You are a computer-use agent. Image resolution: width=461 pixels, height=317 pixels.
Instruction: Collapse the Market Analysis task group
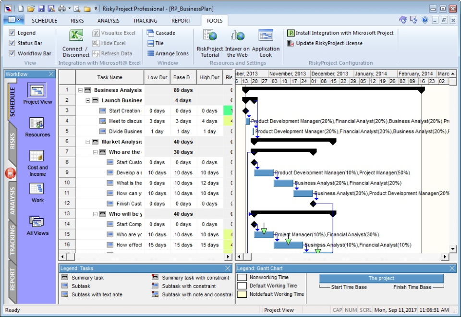coord(88,142)
